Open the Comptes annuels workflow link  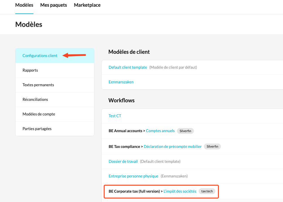160,131
